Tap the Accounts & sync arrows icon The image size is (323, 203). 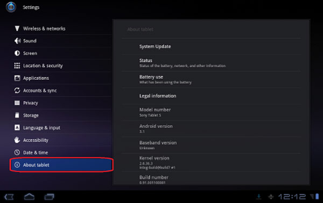click(17, 90)
